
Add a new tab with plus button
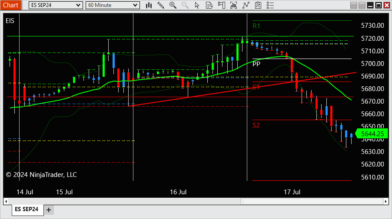pos(49,210)
